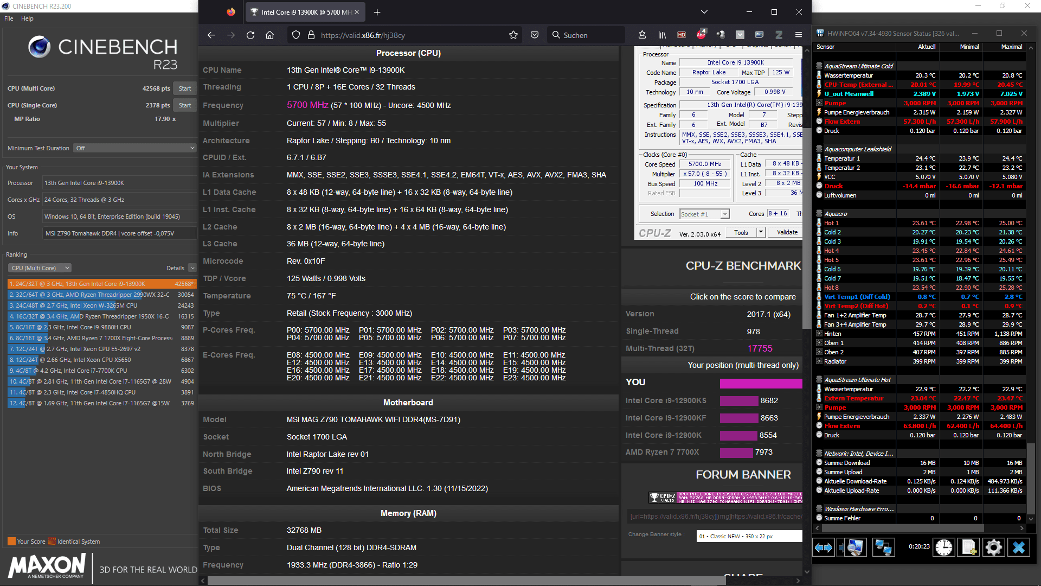Click the Firefox address bar URL

click(x=362, y=35)
